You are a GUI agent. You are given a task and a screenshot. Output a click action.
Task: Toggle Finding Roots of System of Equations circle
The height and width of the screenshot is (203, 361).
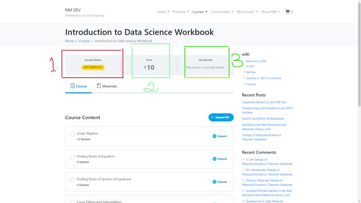tap(72, 180)
